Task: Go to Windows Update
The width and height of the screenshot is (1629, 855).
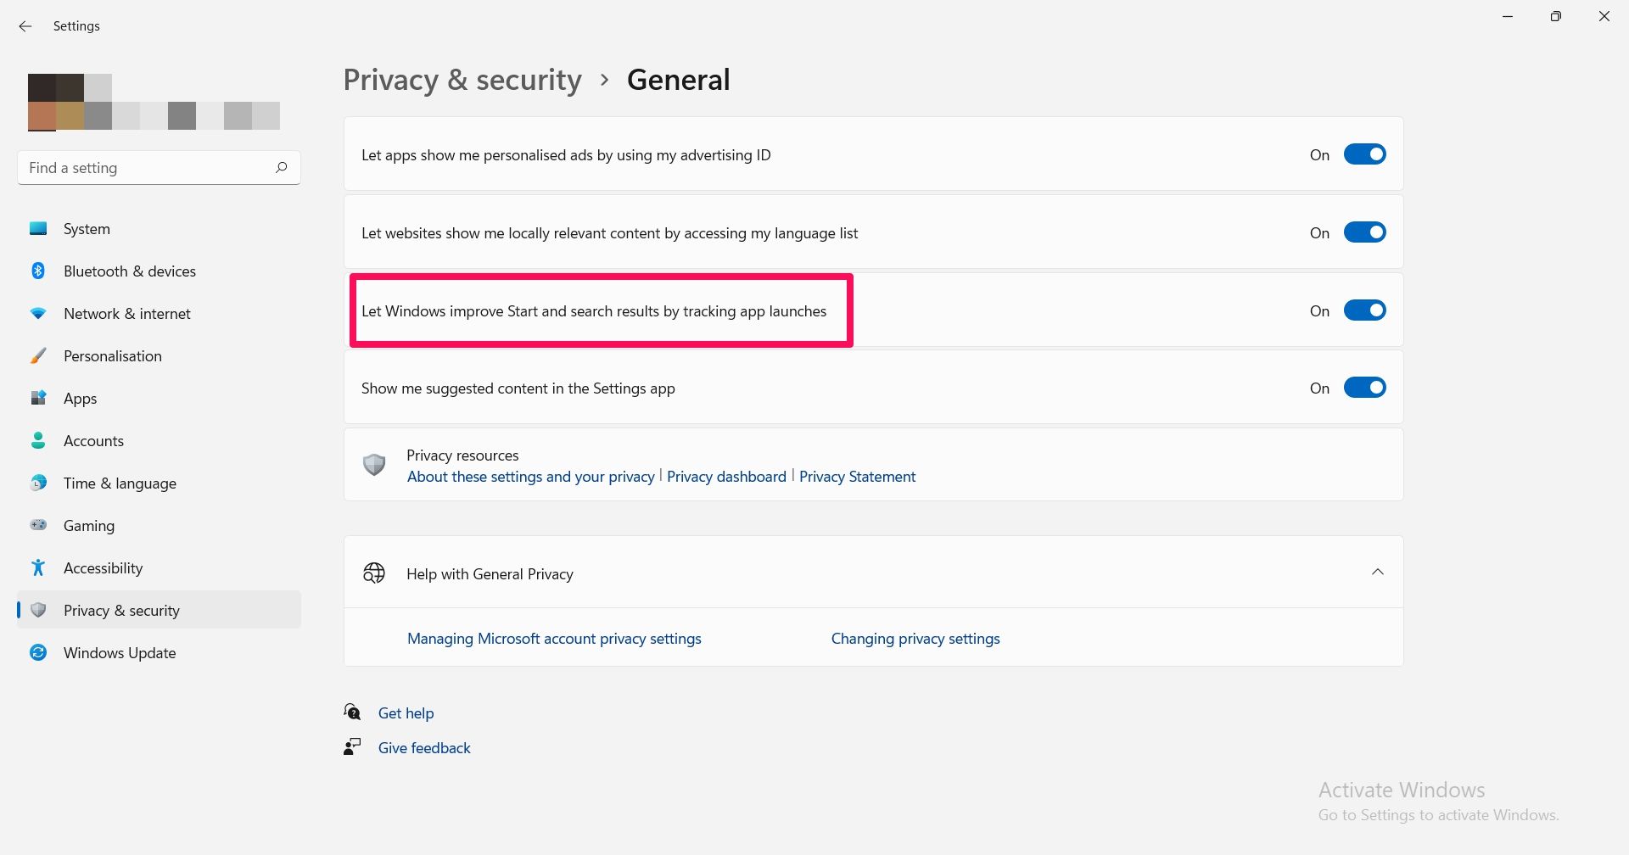Action: (159, 652)
